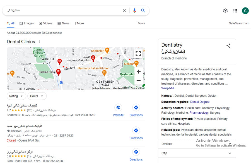Click Directions icon for the 4.7-rated clinic

click(136, 107)
